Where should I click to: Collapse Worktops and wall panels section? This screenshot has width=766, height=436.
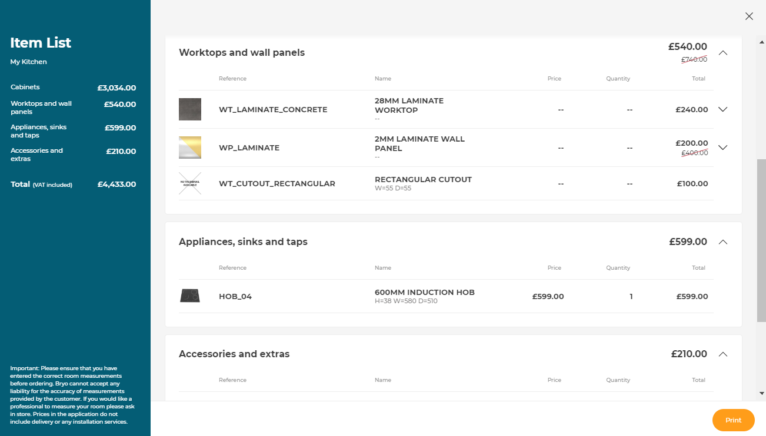click(723, 53)
